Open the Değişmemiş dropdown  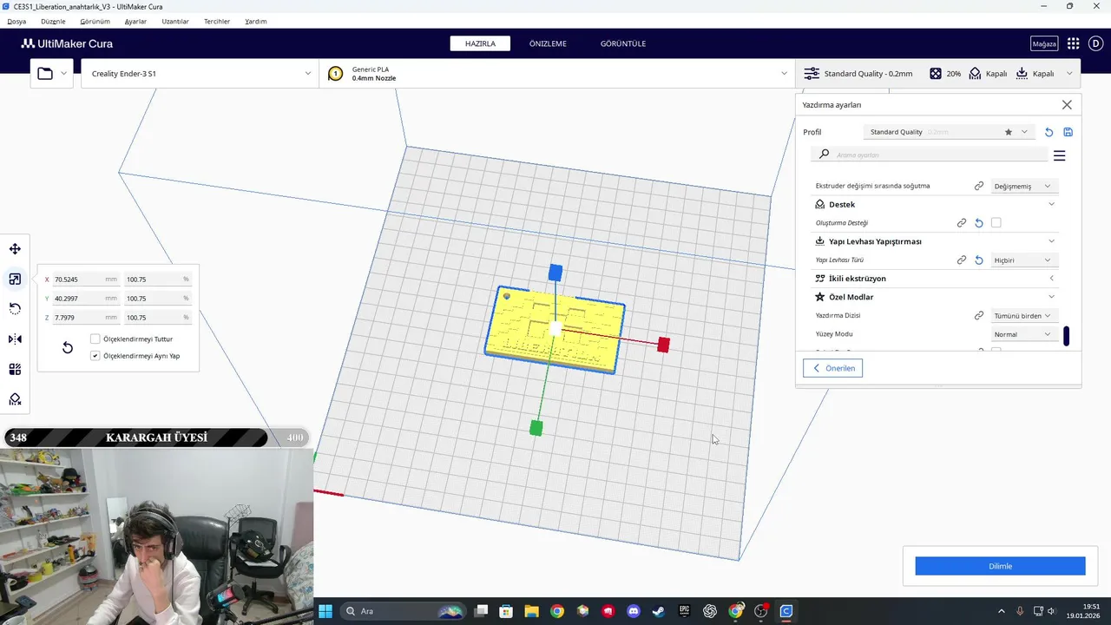point(1023,186)
